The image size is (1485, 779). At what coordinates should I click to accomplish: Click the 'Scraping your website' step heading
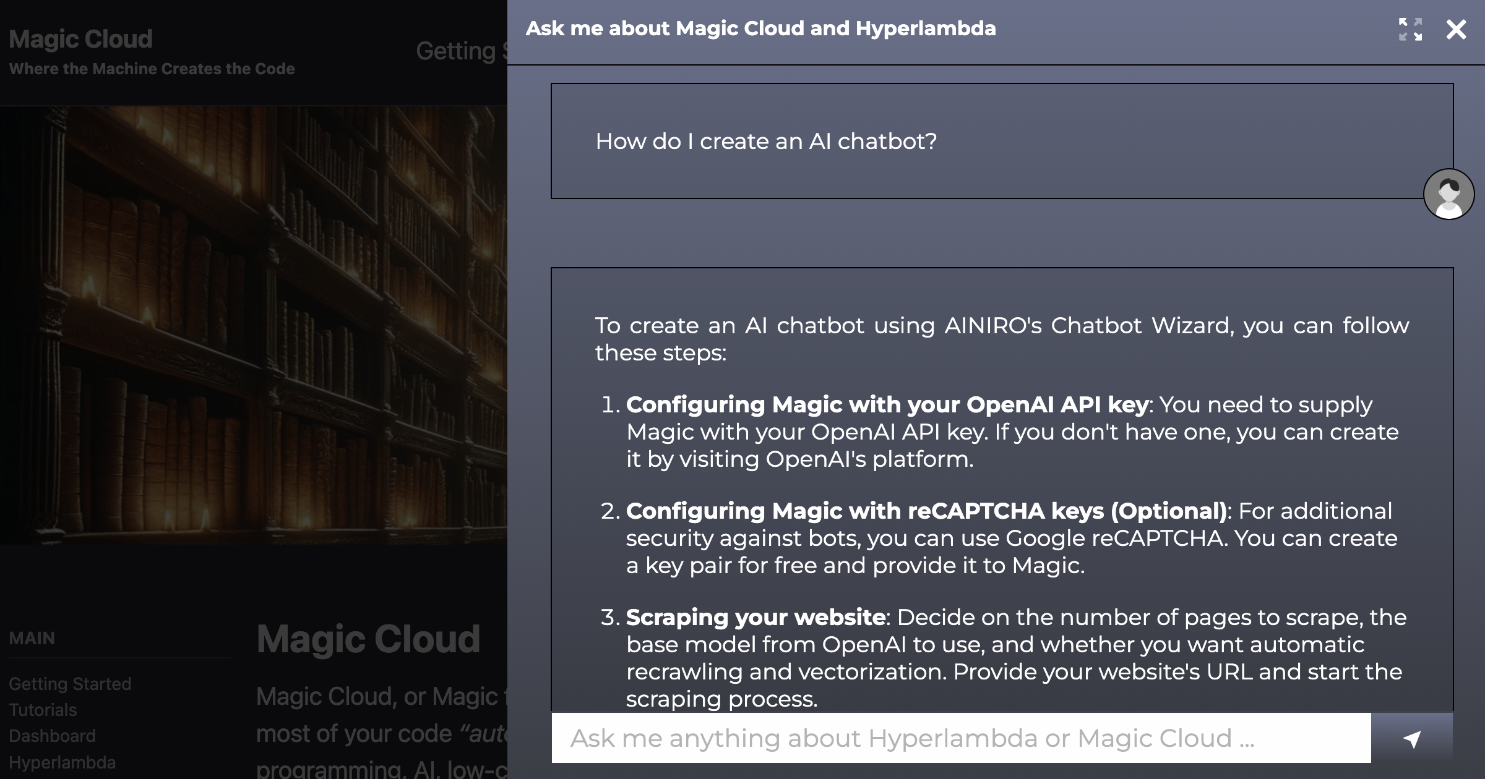(755, 618)
